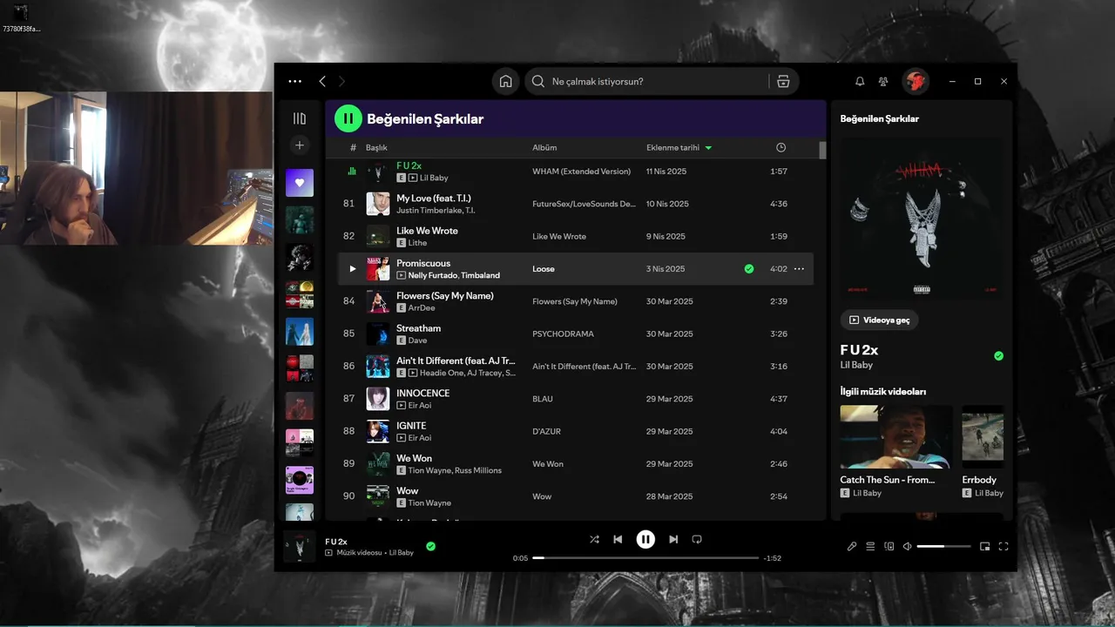Go forward with the right arrow

341,81
